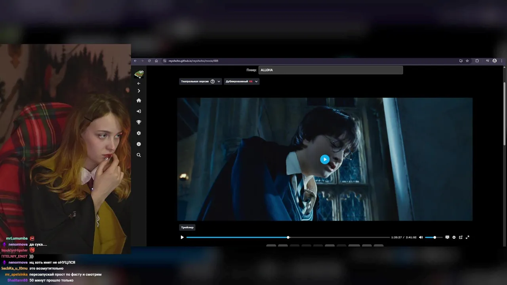The image size is (507, 285).
Task: Click the help question mark icon
Action: click(213, 82)
